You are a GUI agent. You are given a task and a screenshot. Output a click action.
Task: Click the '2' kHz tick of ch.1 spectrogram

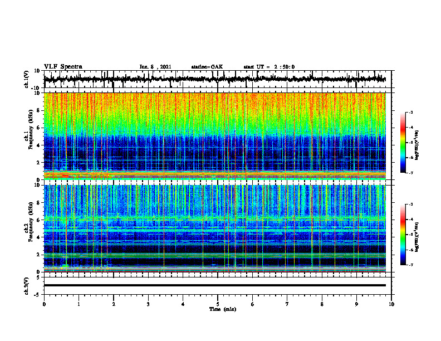pos(38,162)
